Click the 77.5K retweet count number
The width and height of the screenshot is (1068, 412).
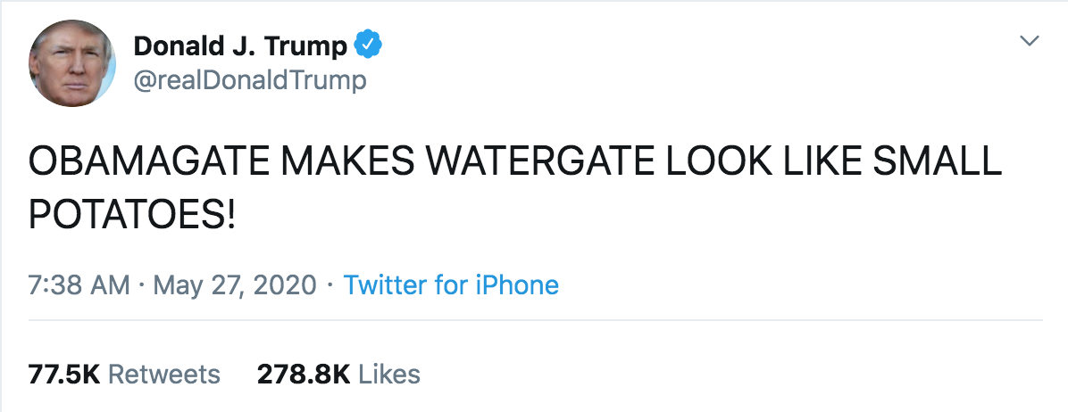pyautogui.click(x=63, y=374)
